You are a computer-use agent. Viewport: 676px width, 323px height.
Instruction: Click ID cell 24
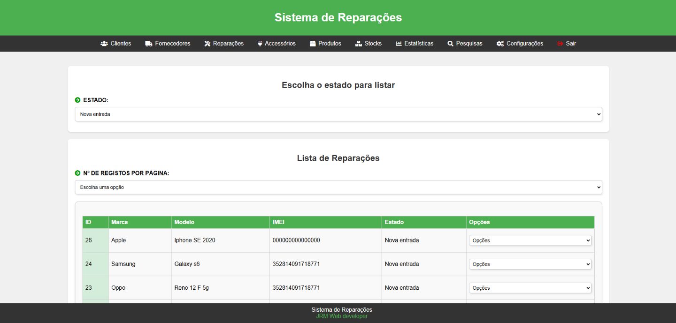tap(95, 264)
